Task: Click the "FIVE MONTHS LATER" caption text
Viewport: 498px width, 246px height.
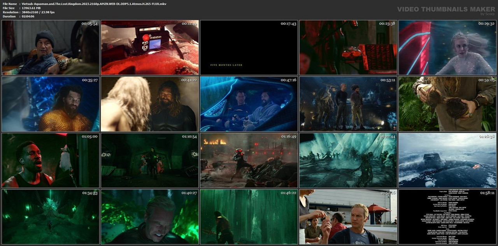Action: click(226, 65)
